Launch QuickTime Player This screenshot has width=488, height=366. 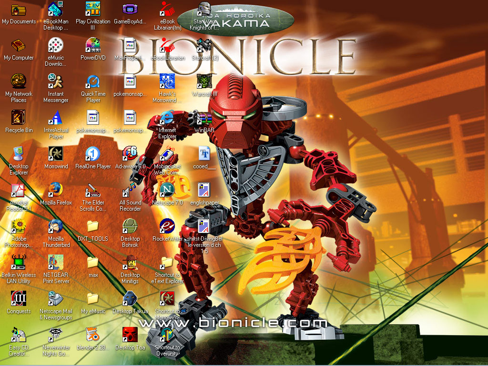click(92, 81)
